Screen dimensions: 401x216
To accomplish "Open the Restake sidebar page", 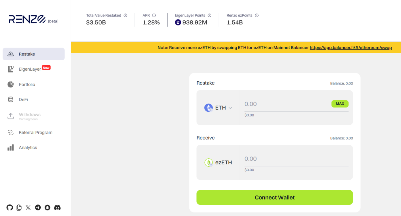I will 33,54.
